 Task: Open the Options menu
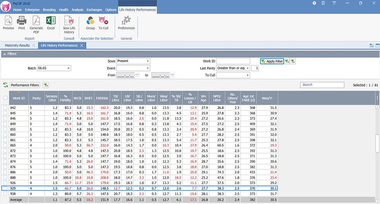(x=111, y=10)
